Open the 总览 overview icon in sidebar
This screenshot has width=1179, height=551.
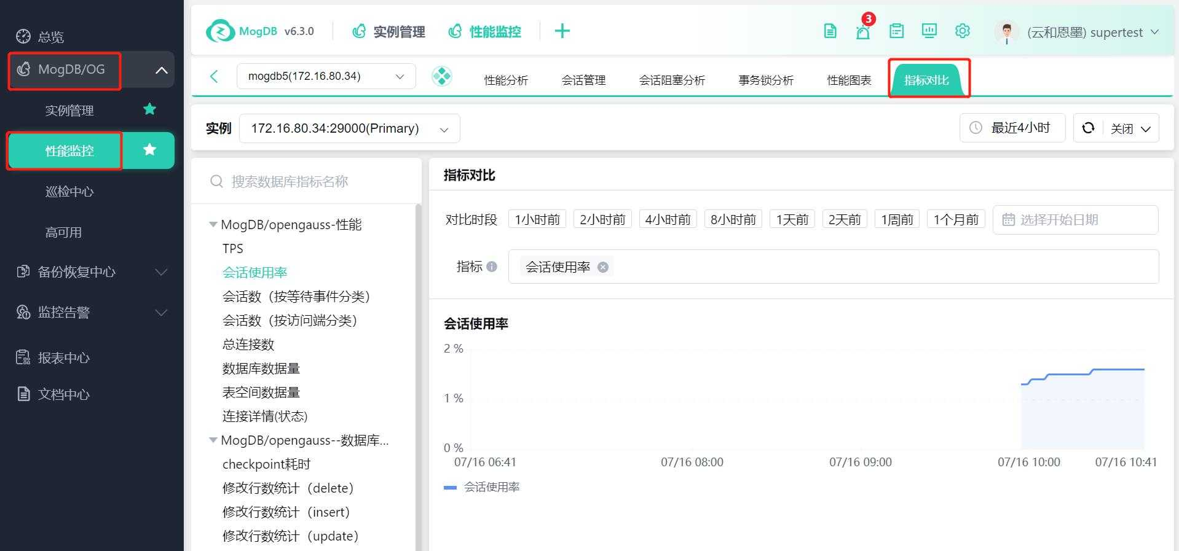23,36
